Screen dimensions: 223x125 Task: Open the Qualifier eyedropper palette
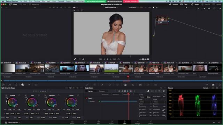click(102, 85)
